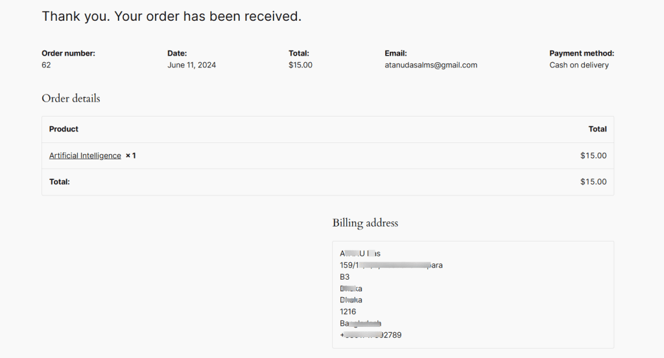Click the Order details heading
664x358 pixels.
click(x=71, y=98)
